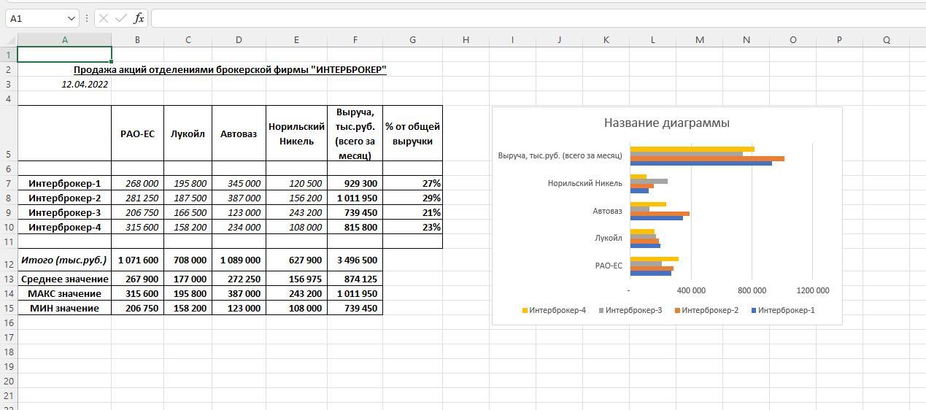Click into the formula bar input
926x410 pixels.
pyautogui.click(x=538, y=18)
